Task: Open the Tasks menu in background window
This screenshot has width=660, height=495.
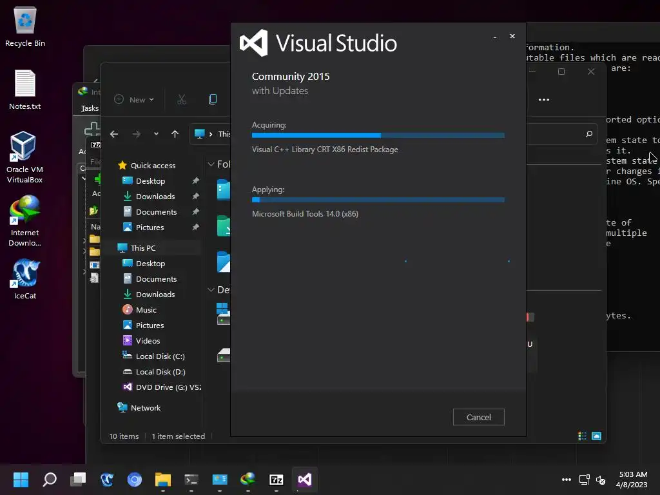Action: click(x=90, y=108)
